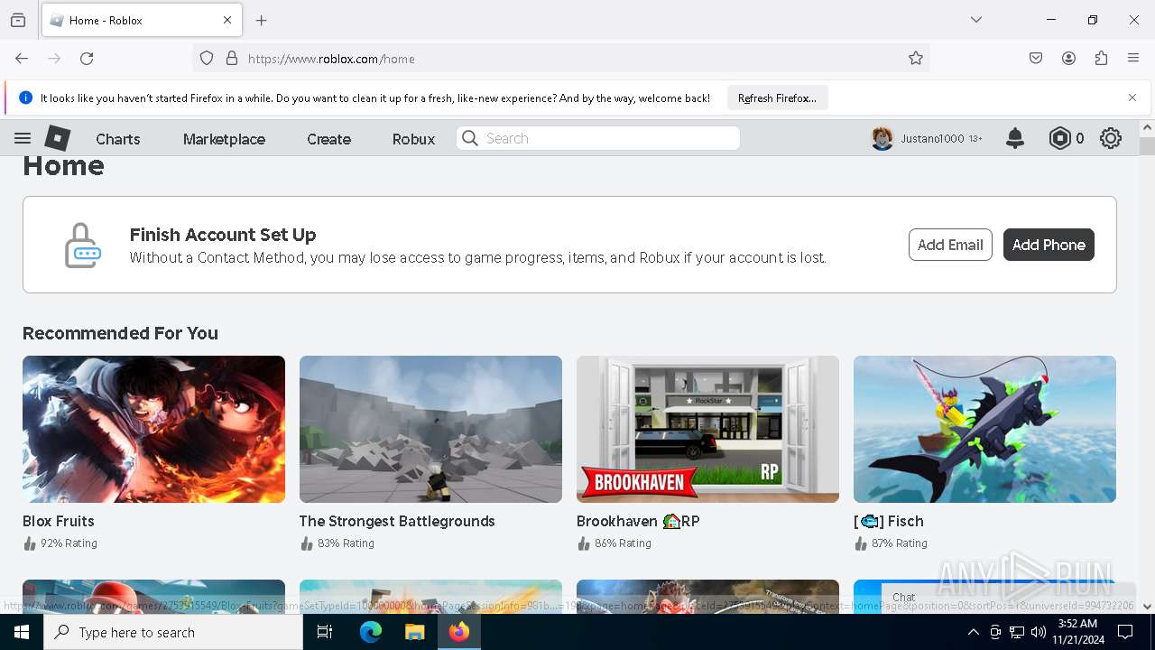
Task: Click the Recommended For You heading
Action: pyautogui.click(x=120, y=333)
